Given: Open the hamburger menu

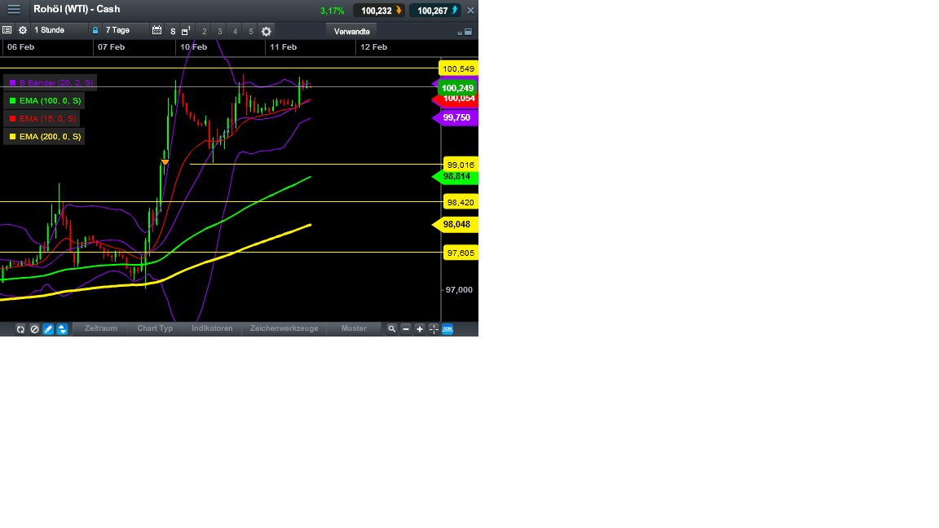Looking at the screenshot, I should pyautogui.click(x=13, y=9).
